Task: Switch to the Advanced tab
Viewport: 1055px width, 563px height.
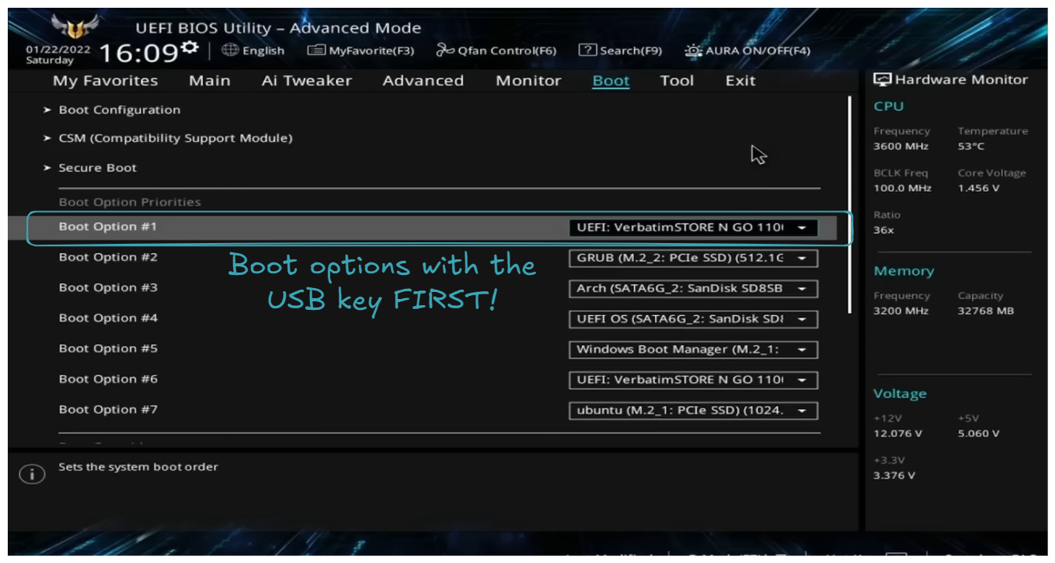Action: point(423,81)
